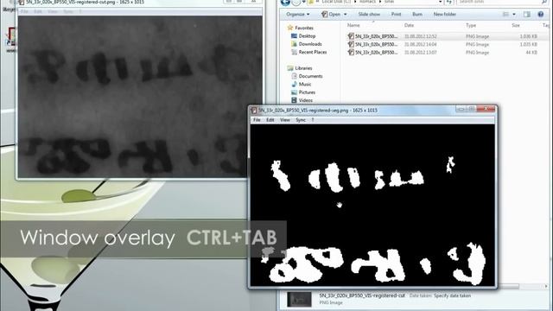Click Print in the Explorer toolbar
553x311 pixels.
tap(396, 14)
